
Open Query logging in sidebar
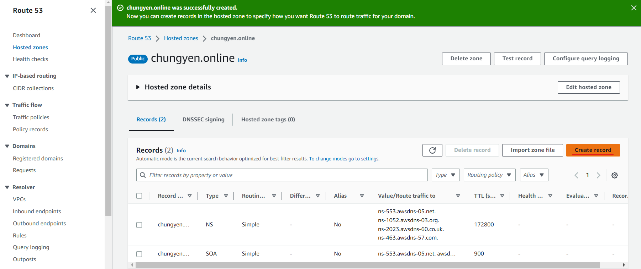pyautogui.click(x=31, y=247)
